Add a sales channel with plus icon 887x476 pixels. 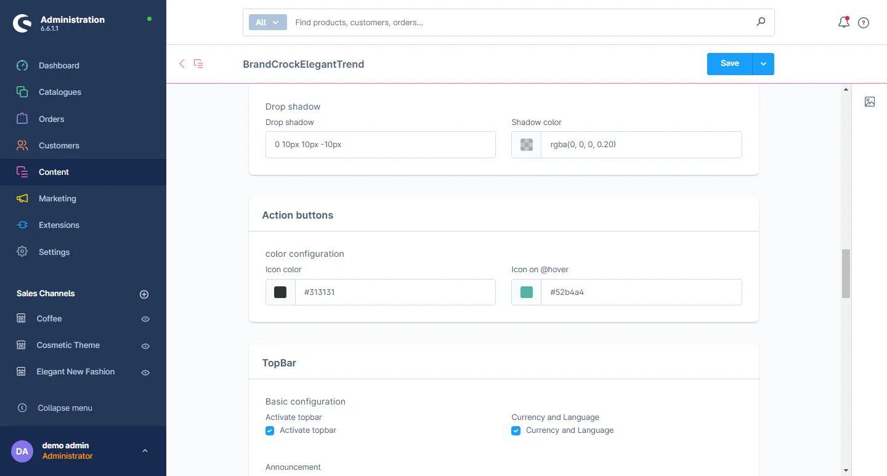coord(144,294)
